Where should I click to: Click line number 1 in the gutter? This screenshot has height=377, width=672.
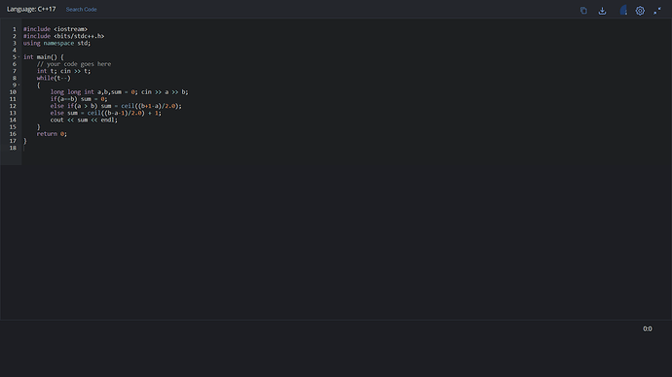[15, 29]
